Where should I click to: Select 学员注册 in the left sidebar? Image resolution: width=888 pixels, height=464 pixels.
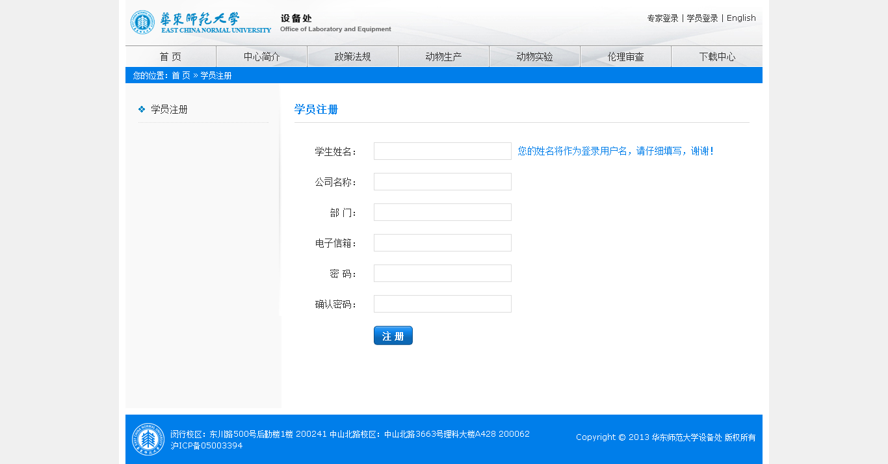coord(169,110)
